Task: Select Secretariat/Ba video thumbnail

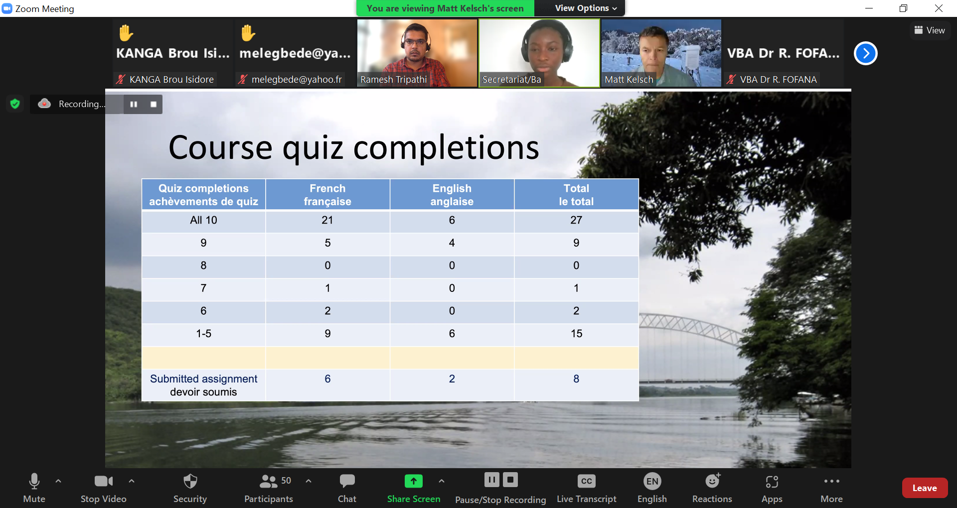Action: pyautogui.click(x=539, y=53)
